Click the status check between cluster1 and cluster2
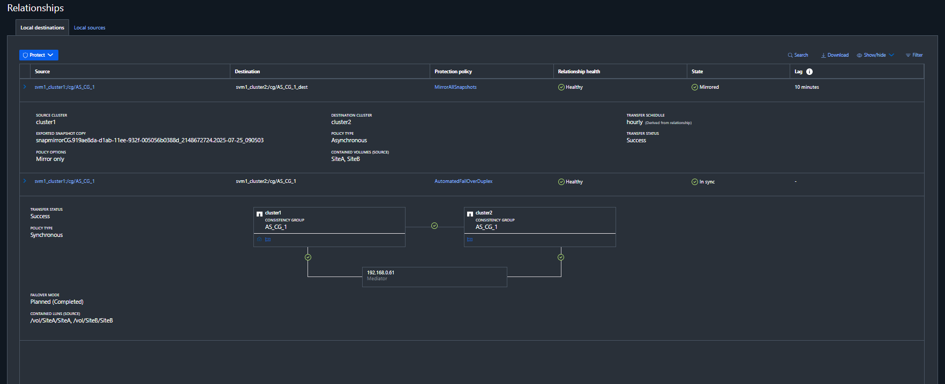The height and width of the screenshot is (384, 945). (x=434, y=226)
